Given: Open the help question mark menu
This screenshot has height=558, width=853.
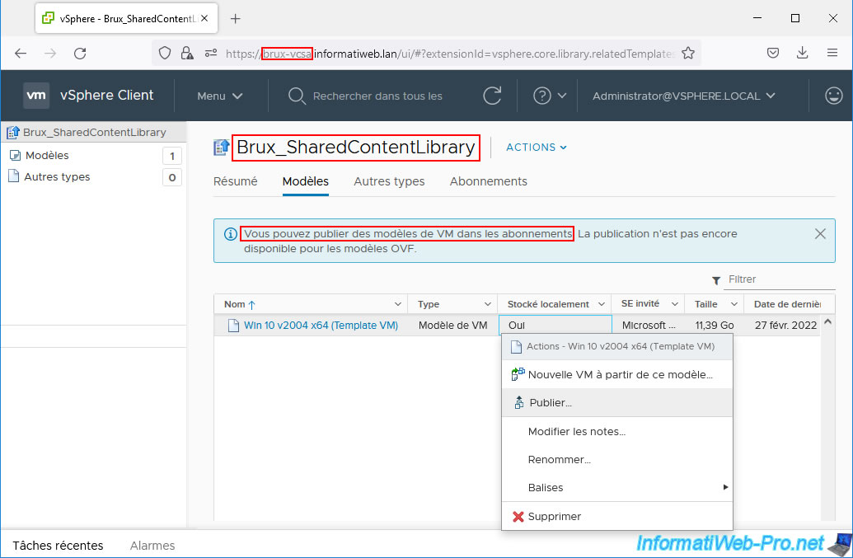Looking at the screenshot, I should tap(550, 96).
